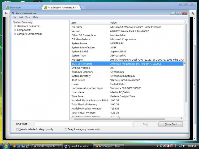Show hidden system tray icons arrow
The image size is (199, 149).
pyautogui.click(x=157, y=146)
